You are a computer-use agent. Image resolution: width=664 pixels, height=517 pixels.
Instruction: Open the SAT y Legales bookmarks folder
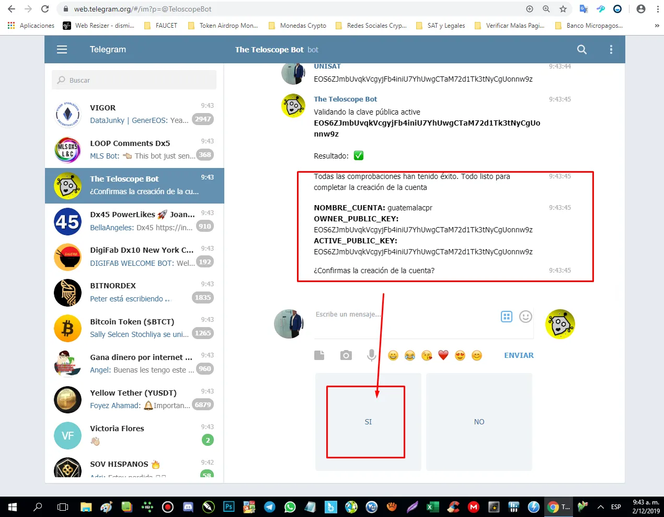440,25
